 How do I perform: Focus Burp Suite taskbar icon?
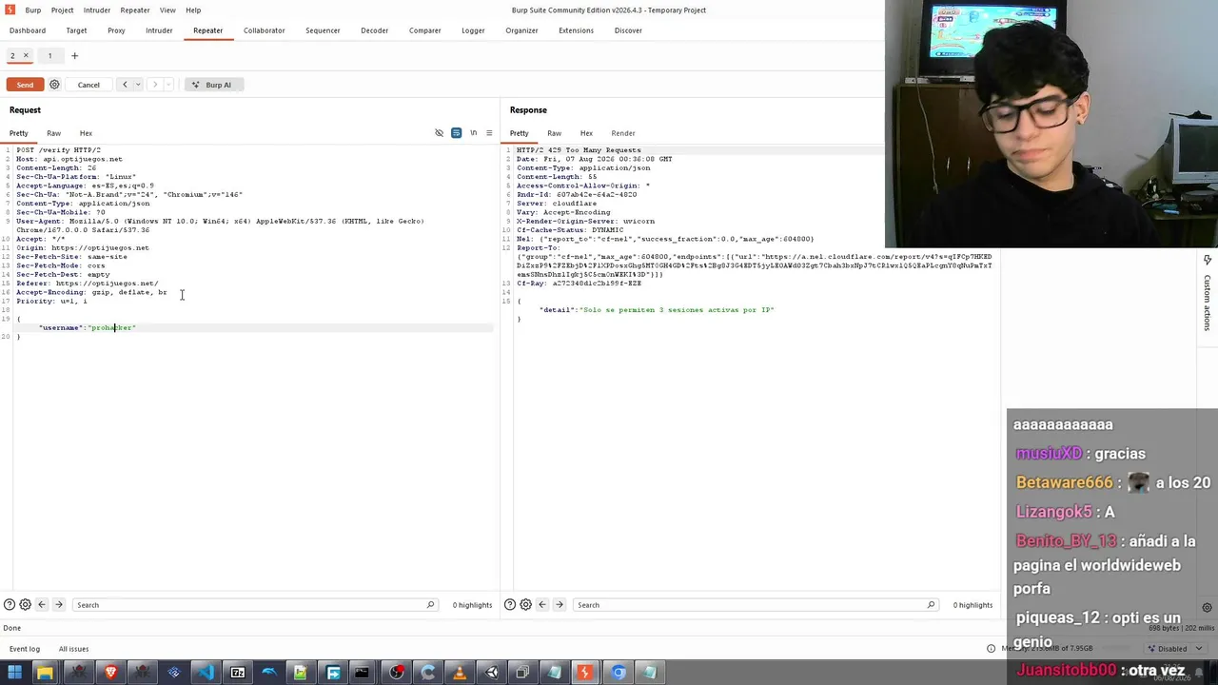[584, 673]
